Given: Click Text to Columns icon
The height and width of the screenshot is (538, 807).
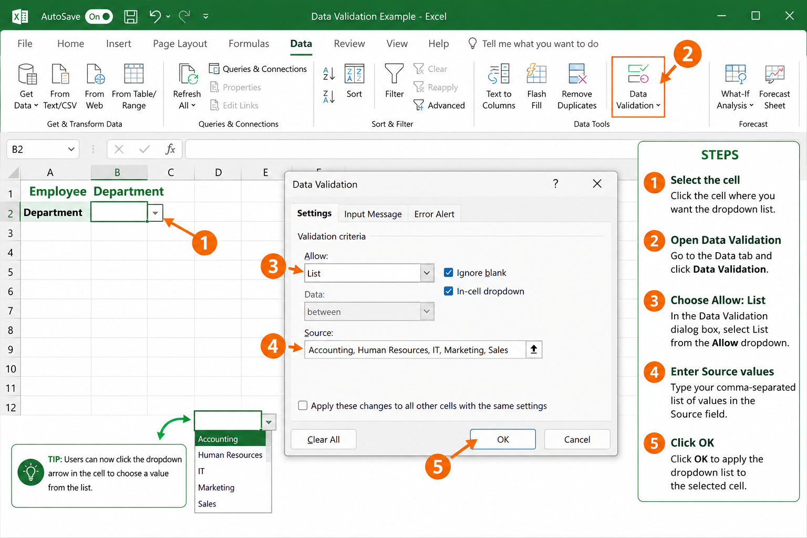Looking at the screenshot, I should 499,74.
